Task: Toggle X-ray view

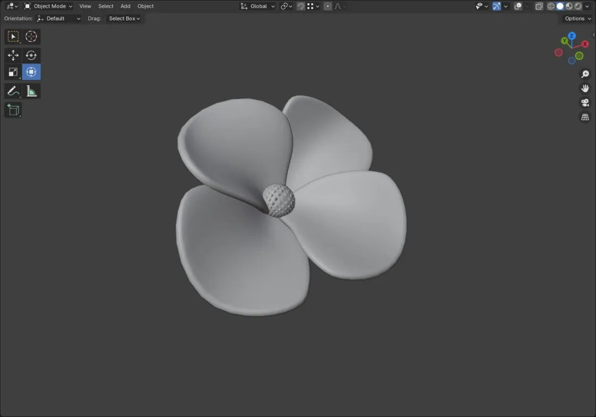Action: (x=539, y=6)
